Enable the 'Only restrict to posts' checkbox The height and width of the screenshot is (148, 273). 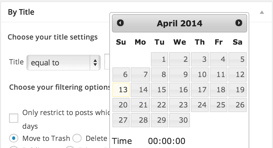14,118
